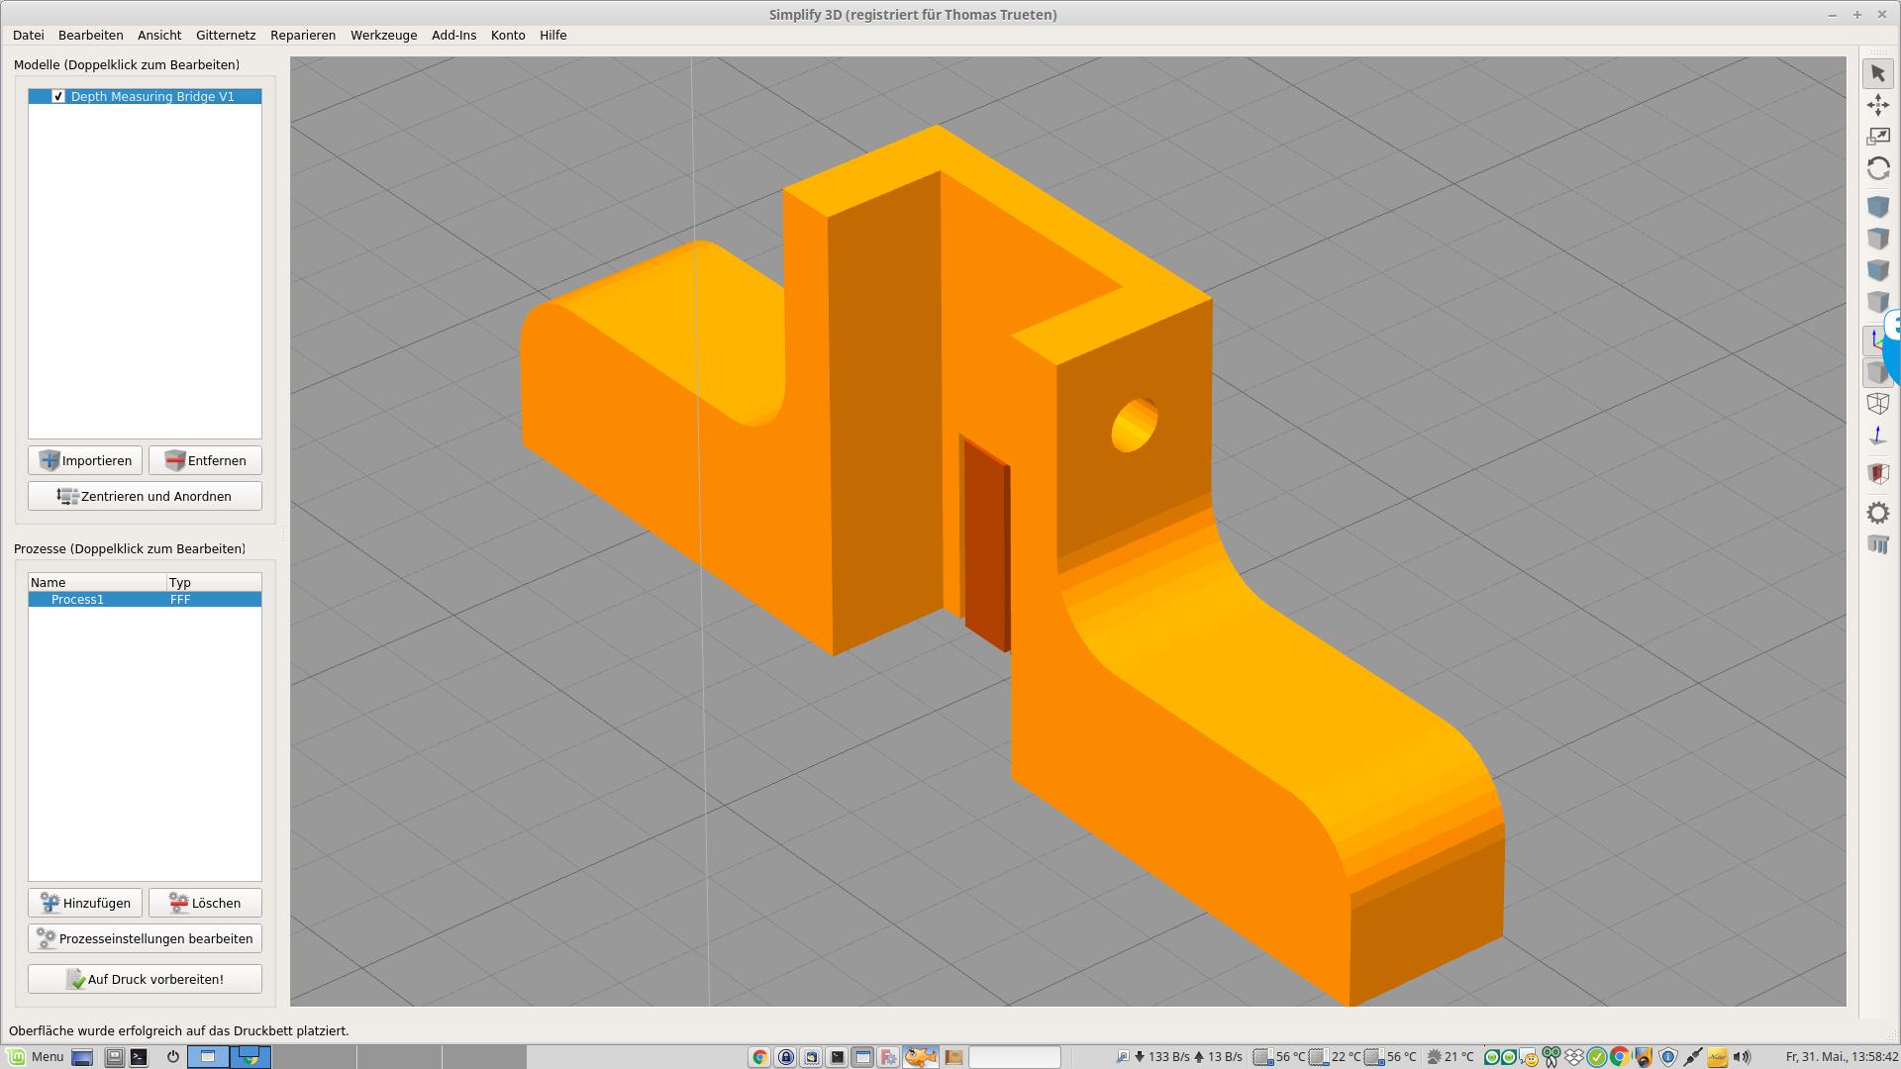The height and width of the screenshot is (1069, 1901).
Task: Sort processes by the Typ column header
Action: 214,582
